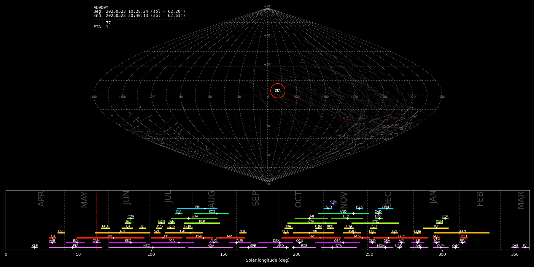This screenshot has width=534, height=267.
Task: Select the long orange ARI shower bar
Action: click(x=123, y=233)
